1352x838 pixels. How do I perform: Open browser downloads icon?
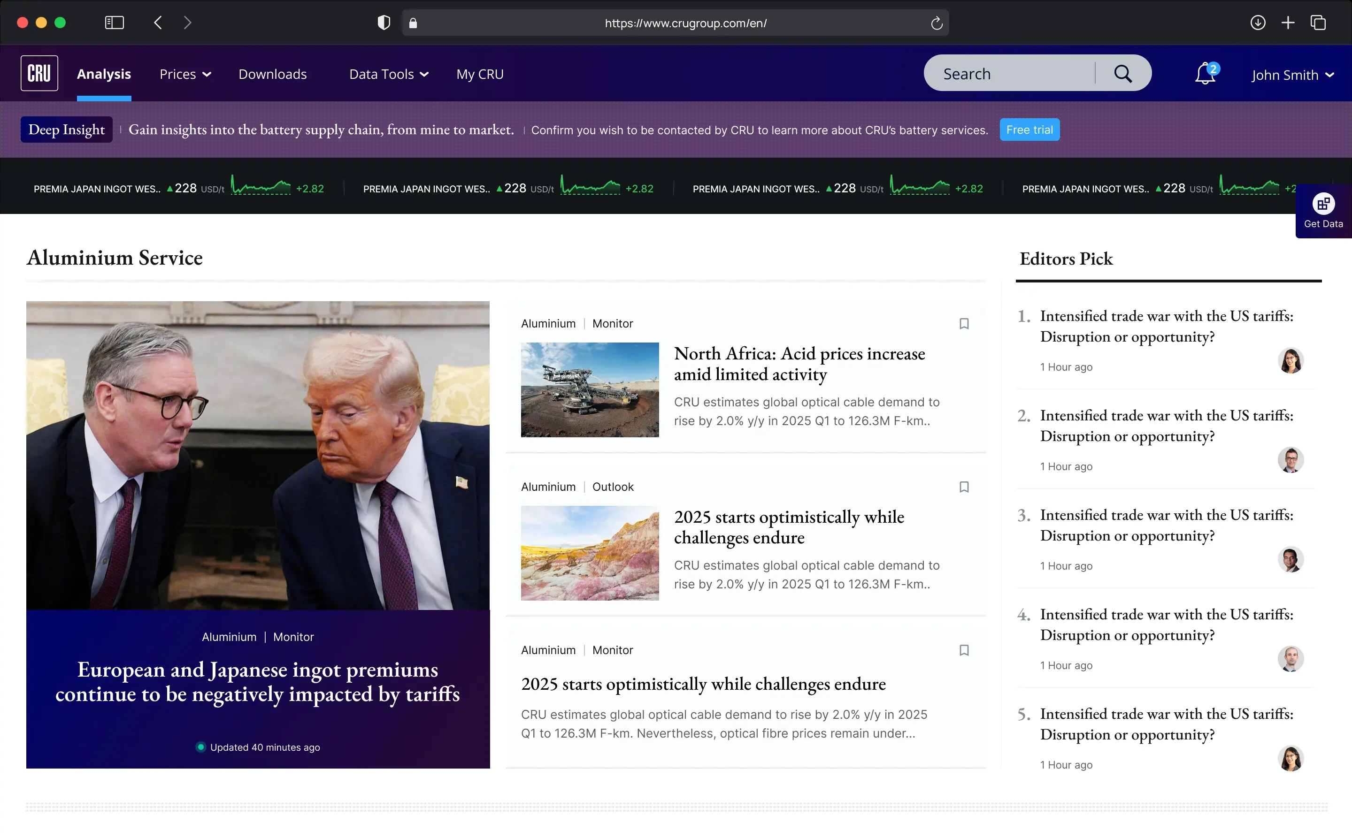pos(1258,23)
